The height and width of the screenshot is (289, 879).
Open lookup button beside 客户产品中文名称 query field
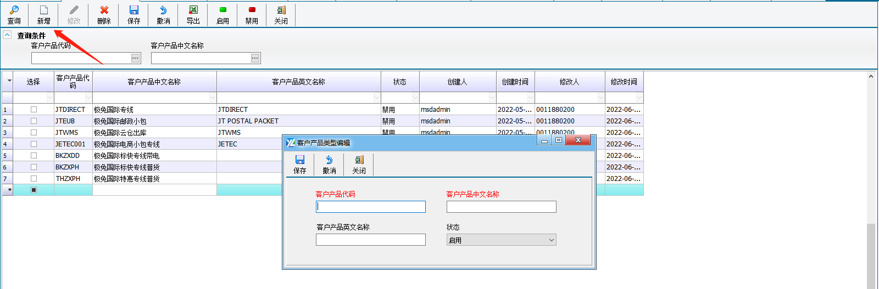(255, 58)
